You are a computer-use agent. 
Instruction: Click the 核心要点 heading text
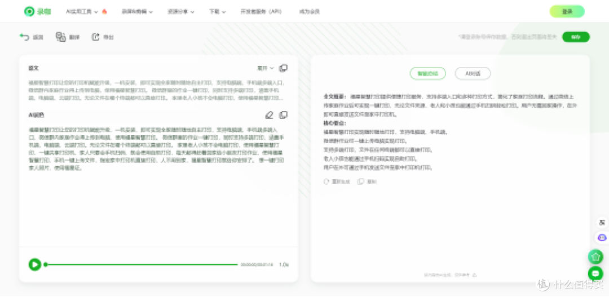click(x=334, y=123)
